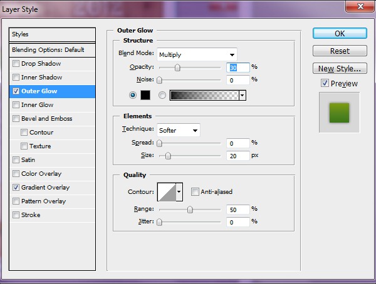Image resolution: width=376 pixels, height=284 pixels.
Task: Expand the Contour picker arrow
Action: tap(179, 192)
